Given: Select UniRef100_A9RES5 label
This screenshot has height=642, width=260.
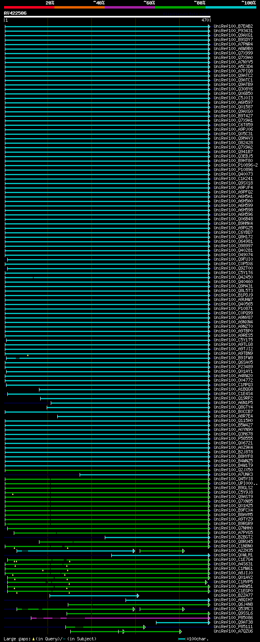Looking at the screenshot, I should (x=233, y=336).
